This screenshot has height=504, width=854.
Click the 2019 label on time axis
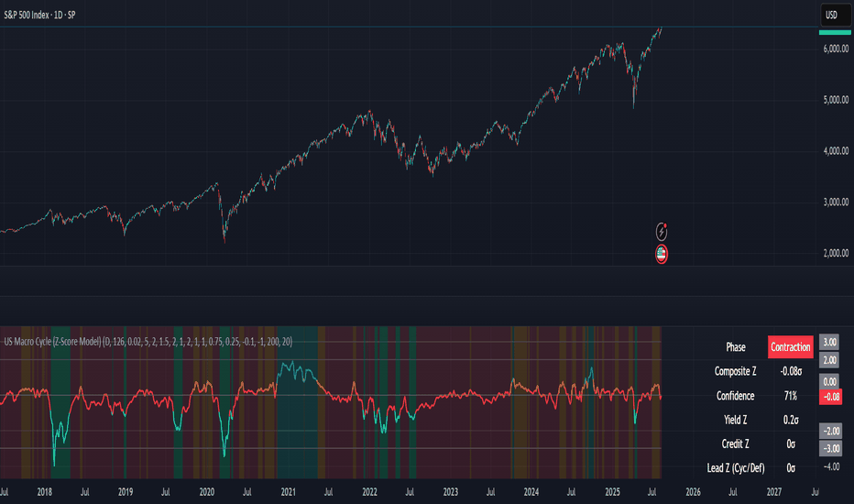(x=126, y=492)
